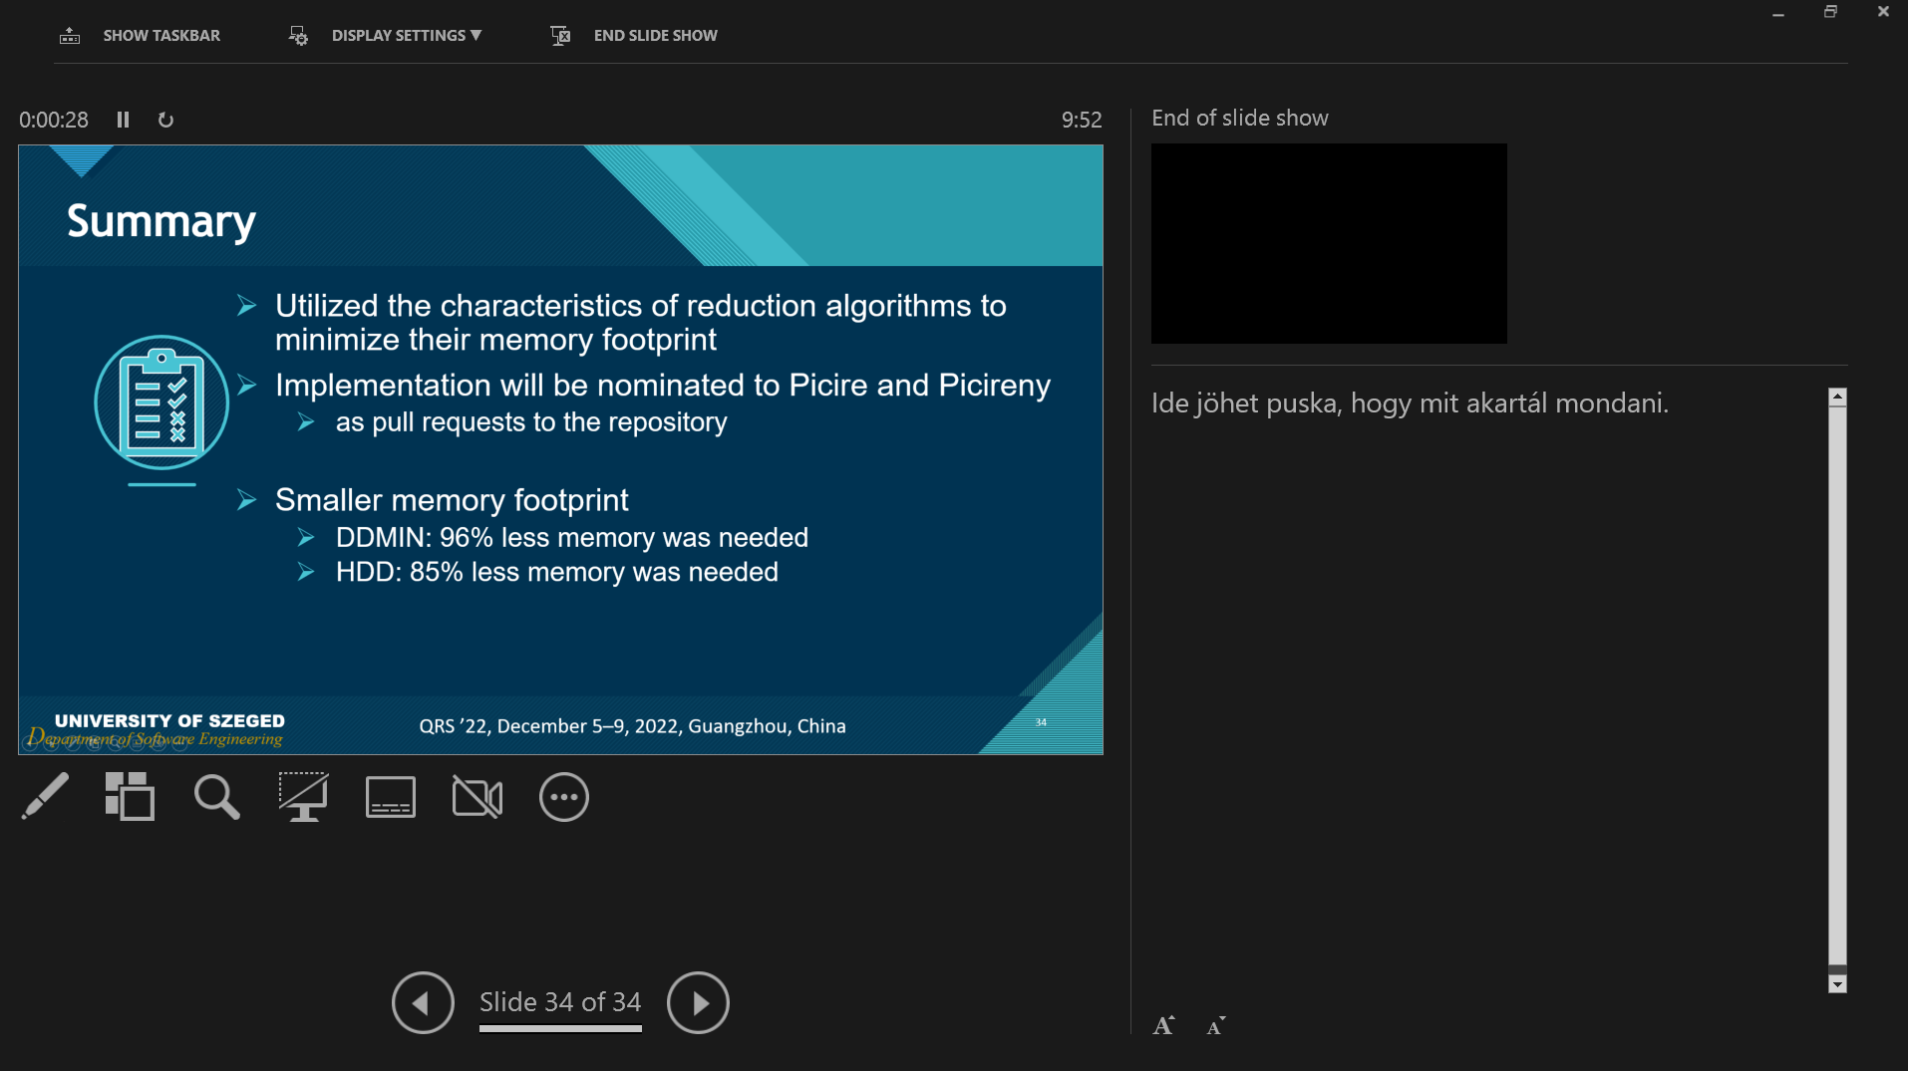This screenshot has height=1071, width=1908.
Task: Advance to the next slide
Action: pyautogui.click(x=698, y=1002)
